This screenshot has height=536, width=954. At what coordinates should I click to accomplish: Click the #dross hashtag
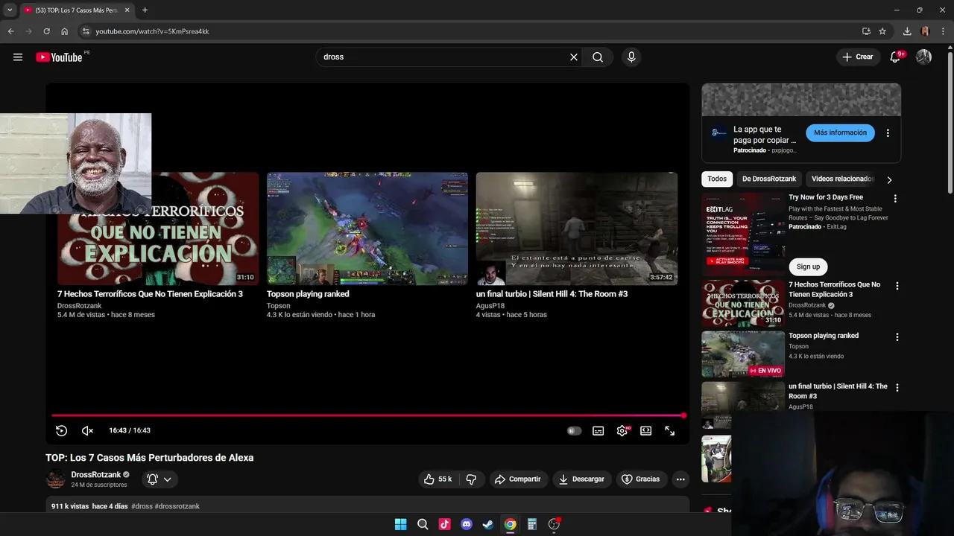[142, 506]
